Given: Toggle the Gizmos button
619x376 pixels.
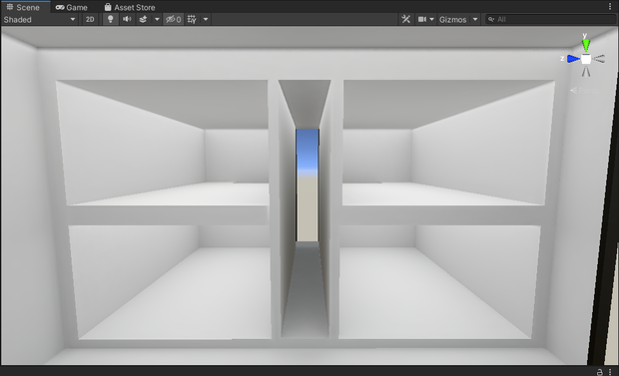Looking at the screenshot, I should [x=453, y=19].
